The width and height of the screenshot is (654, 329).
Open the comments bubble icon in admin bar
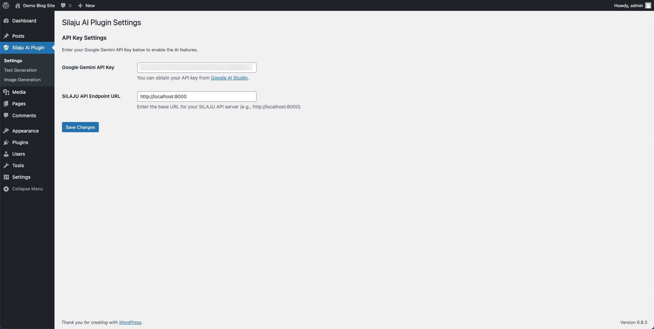click(63, 5)
